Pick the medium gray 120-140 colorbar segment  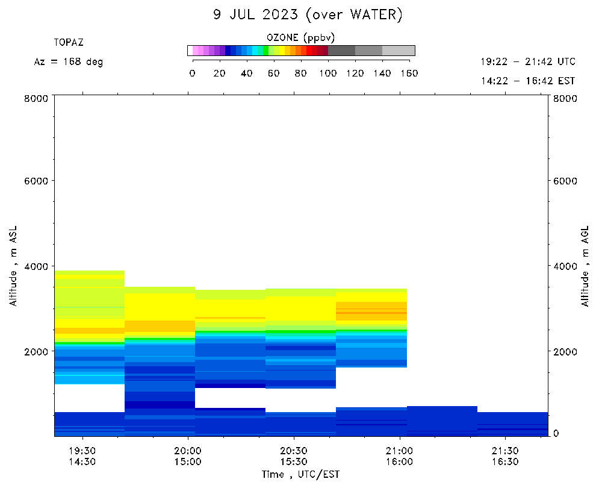(369, 51)
